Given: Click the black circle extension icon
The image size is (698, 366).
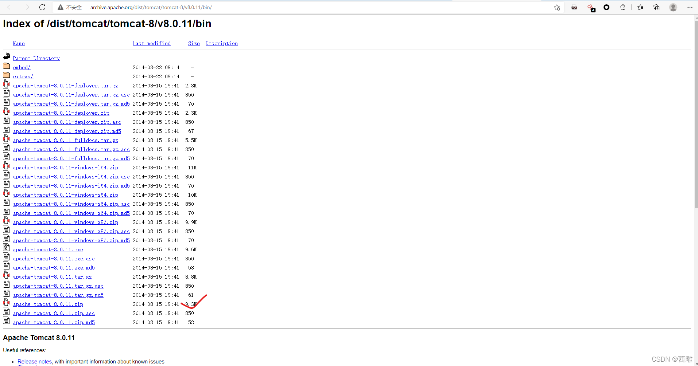Looking at the screenshot, I should 606,7.
